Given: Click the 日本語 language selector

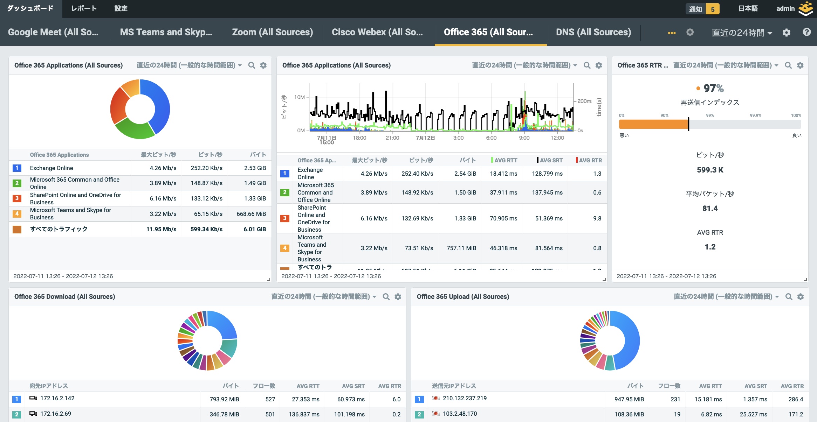Looking at the screenshot, I should point(748,9).
